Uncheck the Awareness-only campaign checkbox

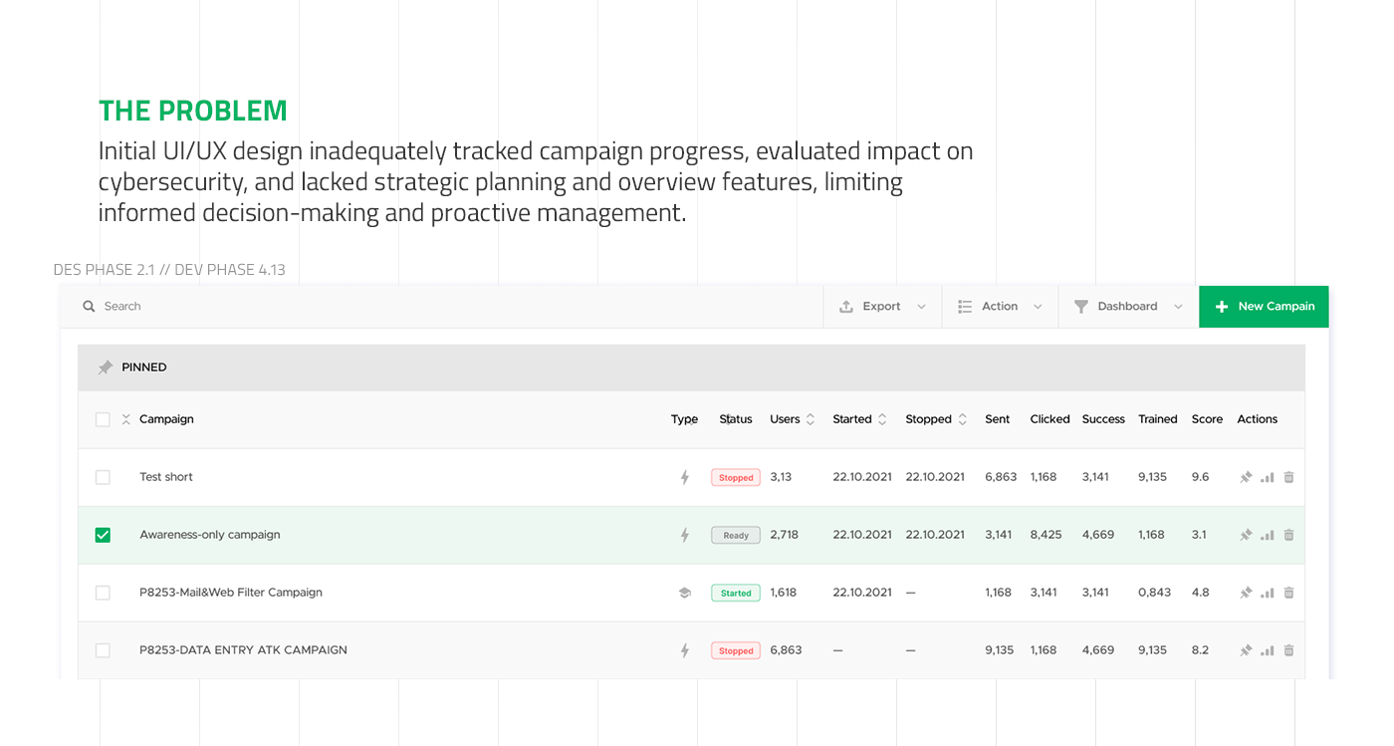(x=103, y=535)
